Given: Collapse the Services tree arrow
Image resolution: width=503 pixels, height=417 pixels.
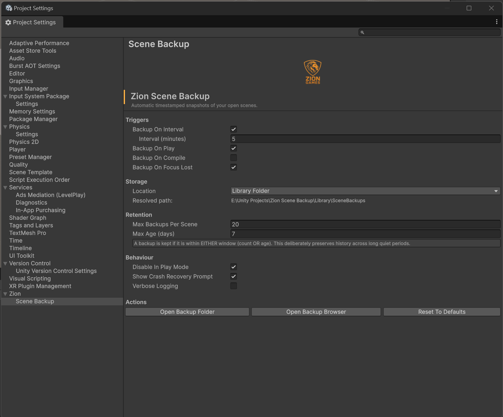Looking at the screenshot, I should pos(5,187).
